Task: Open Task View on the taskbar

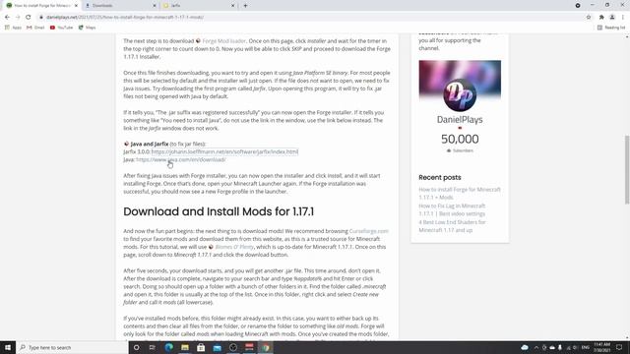Action: (153, 347)
